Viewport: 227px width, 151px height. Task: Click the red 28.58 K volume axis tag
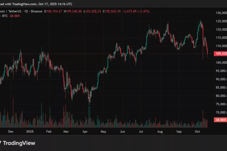click(x=220, y=120)
